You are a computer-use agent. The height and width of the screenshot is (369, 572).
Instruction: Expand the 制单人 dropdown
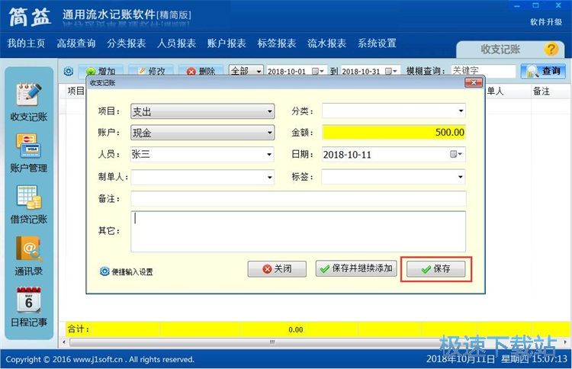[269, 177]
